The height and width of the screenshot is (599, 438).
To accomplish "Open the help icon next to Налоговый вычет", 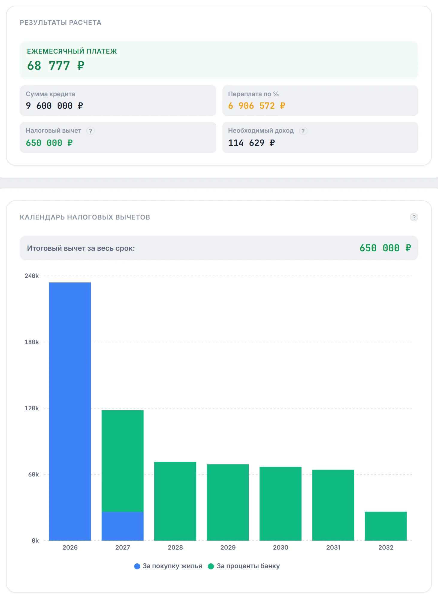I will click(90, 131).
